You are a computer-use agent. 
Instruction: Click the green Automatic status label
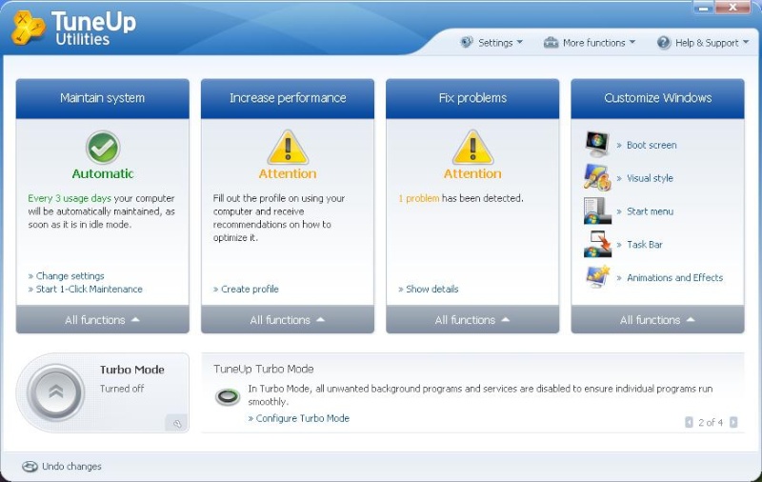pos(103,173)
